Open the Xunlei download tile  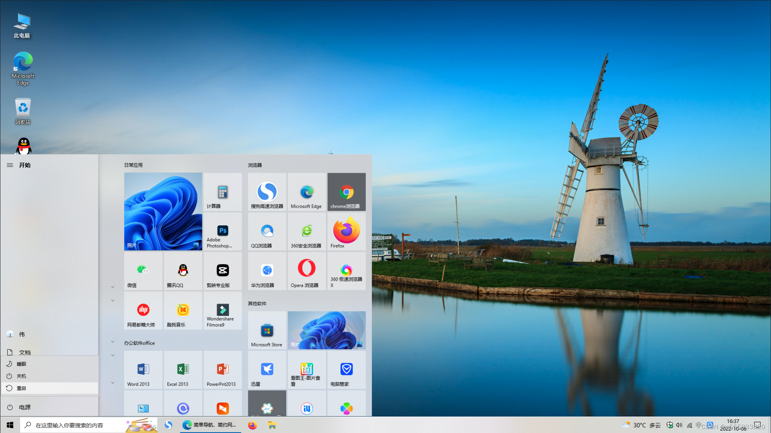coord(267,370)
